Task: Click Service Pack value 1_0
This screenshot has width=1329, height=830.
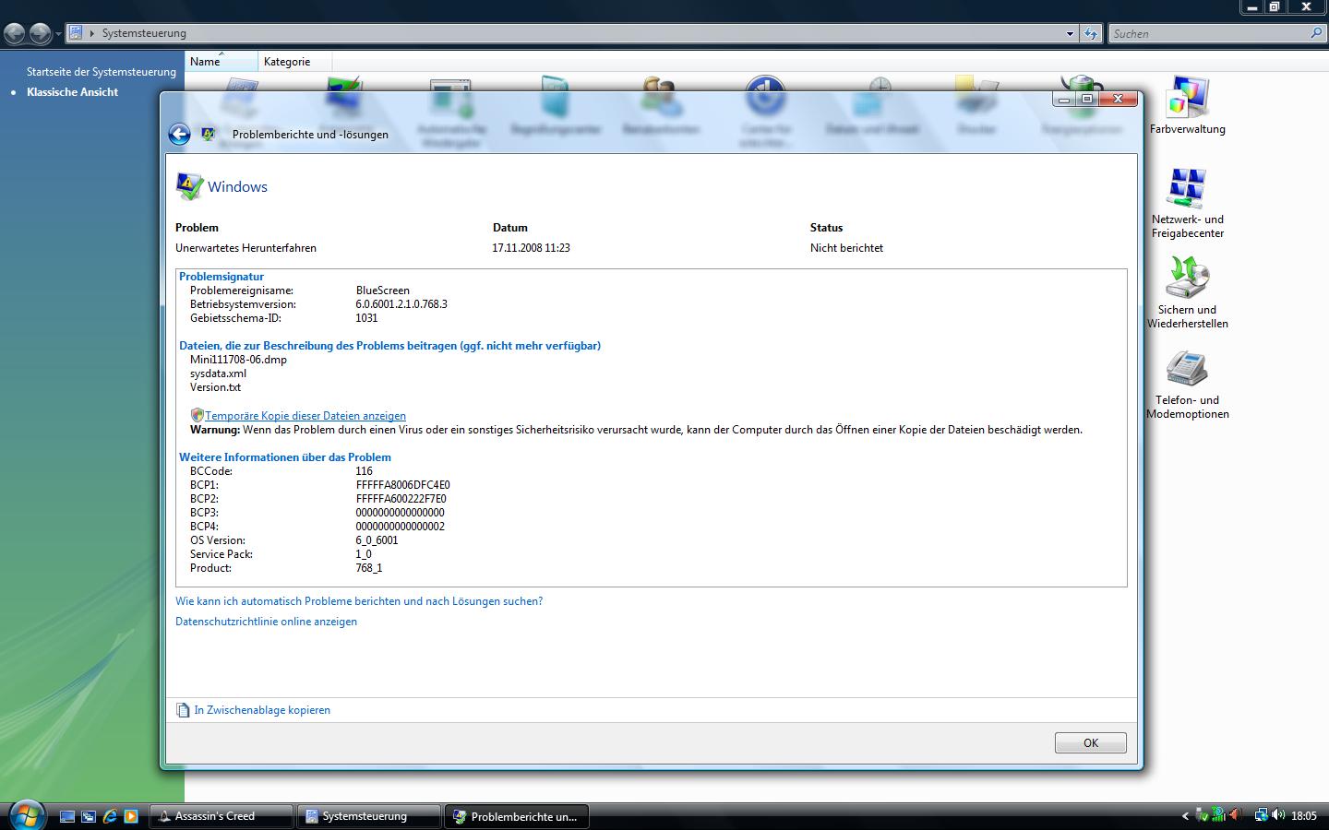Action: [x=364, y=554]
